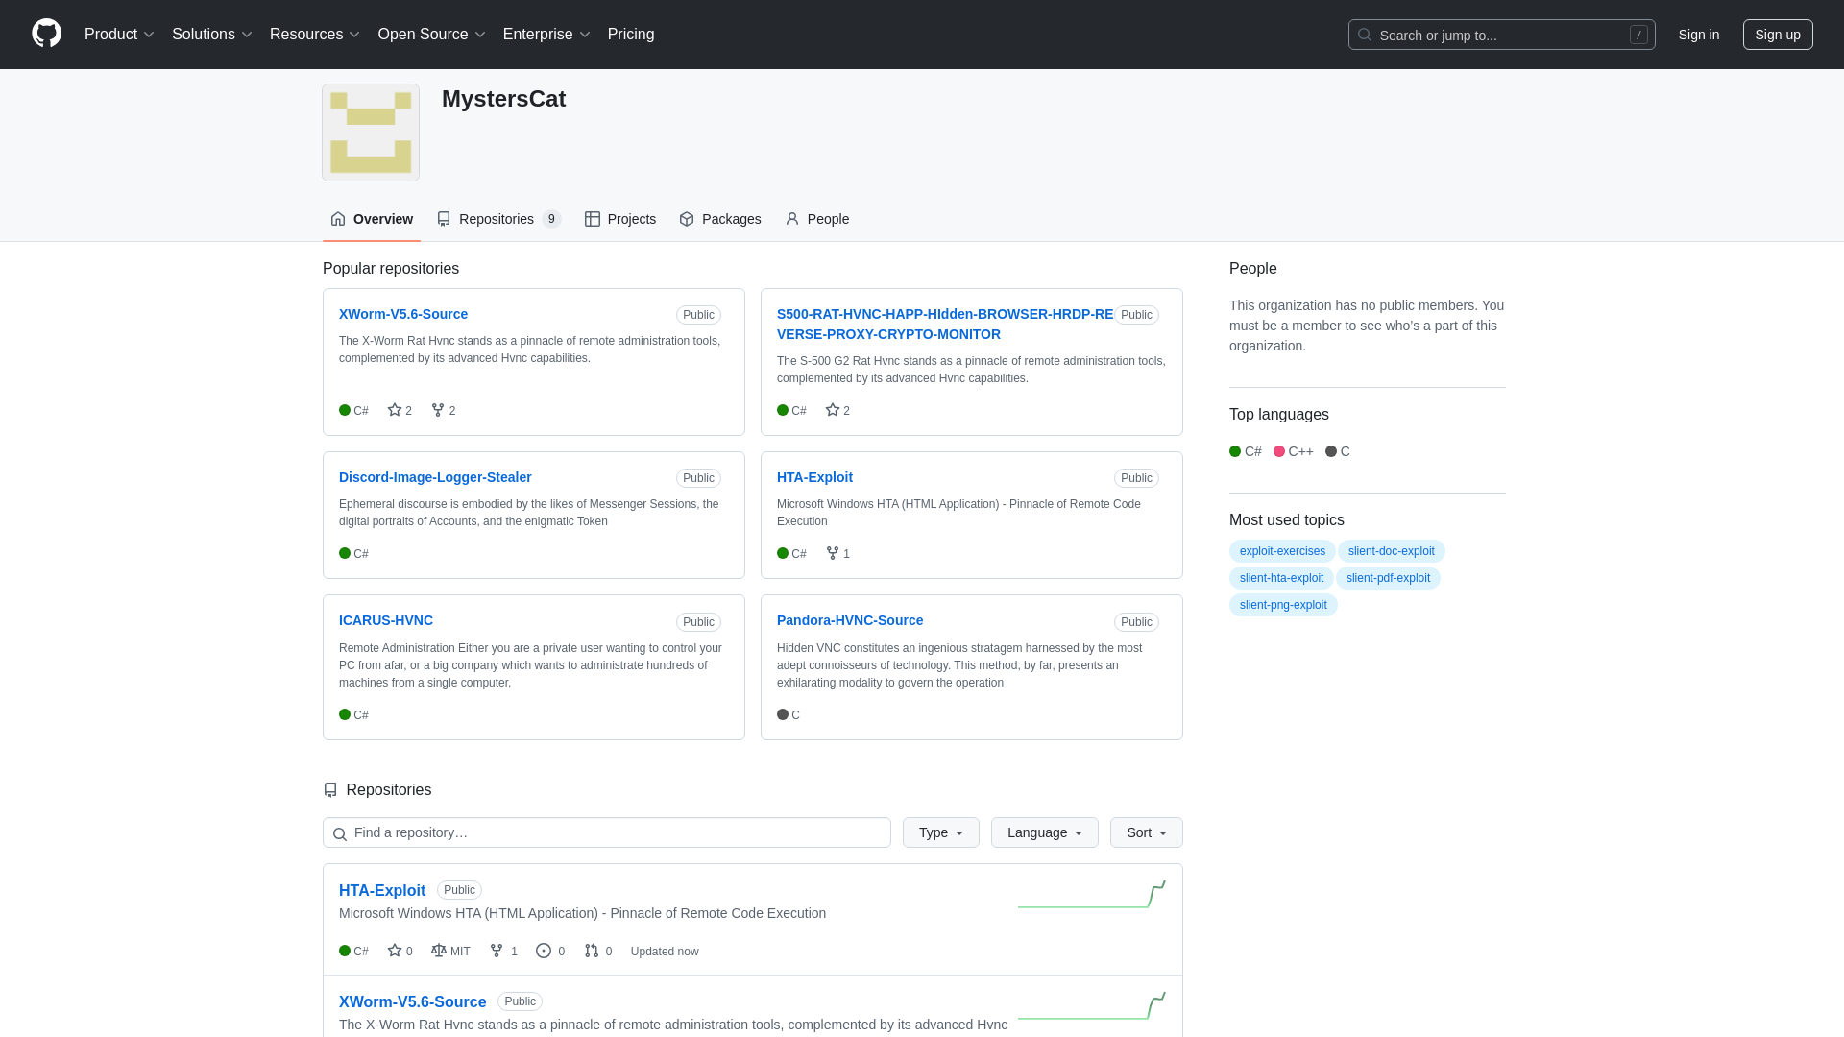Click open issues icon in HTA-Exploit row
Viewport: 1844px width, 1037px height.
[x=544, y=951]
